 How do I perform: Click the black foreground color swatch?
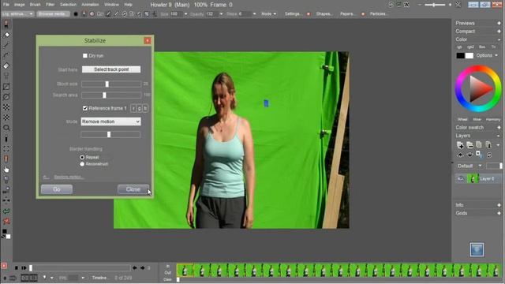pyautogui.click(x=460, y=56)
